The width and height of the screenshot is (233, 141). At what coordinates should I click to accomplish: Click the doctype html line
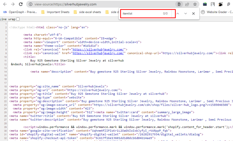[49, 27]
